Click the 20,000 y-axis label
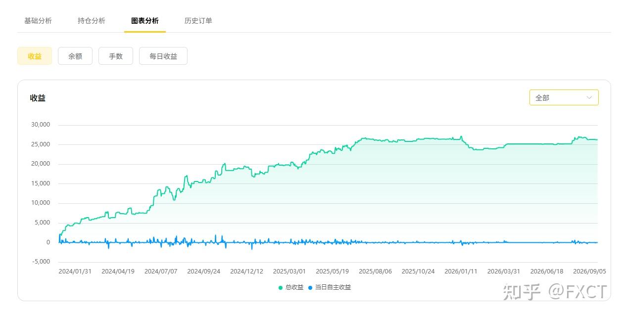Screen dimensions: 623x316 coord(41,164)
